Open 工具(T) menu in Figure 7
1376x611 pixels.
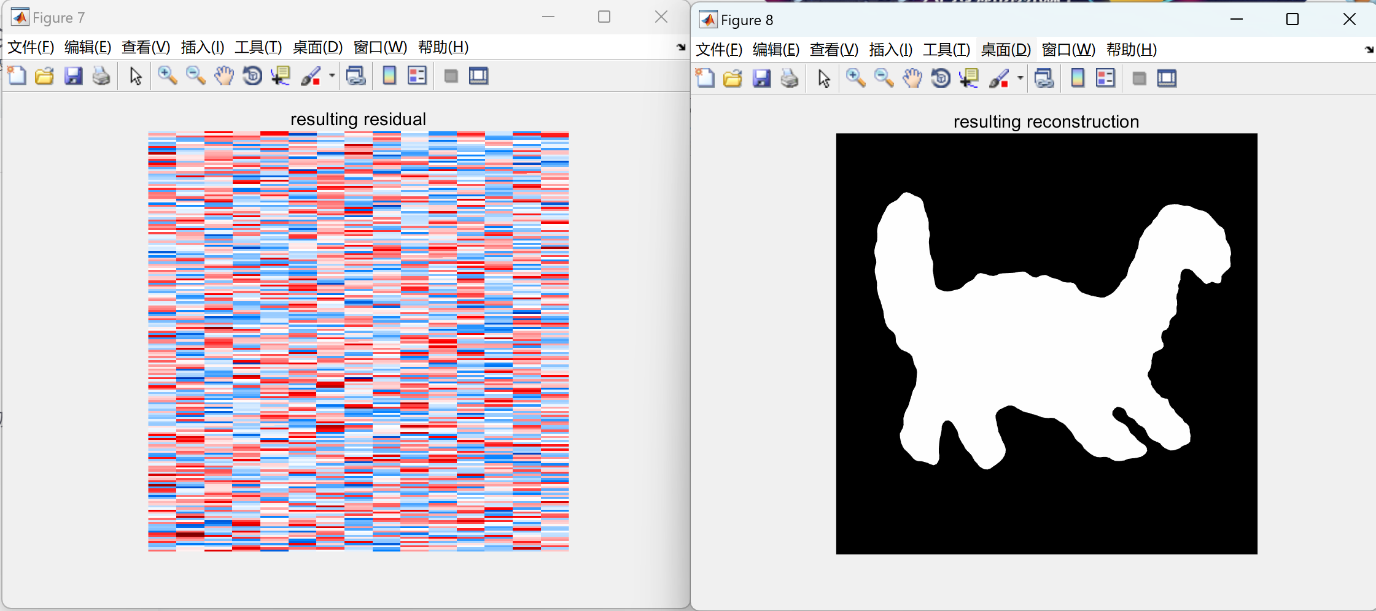(258, 47)
